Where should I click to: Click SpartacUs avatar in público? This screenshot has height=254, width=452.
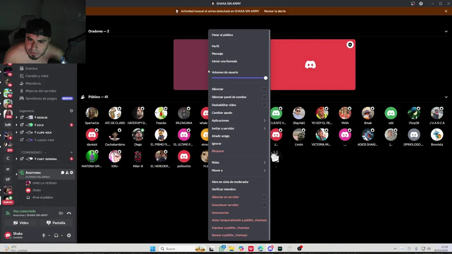point(92,113)
